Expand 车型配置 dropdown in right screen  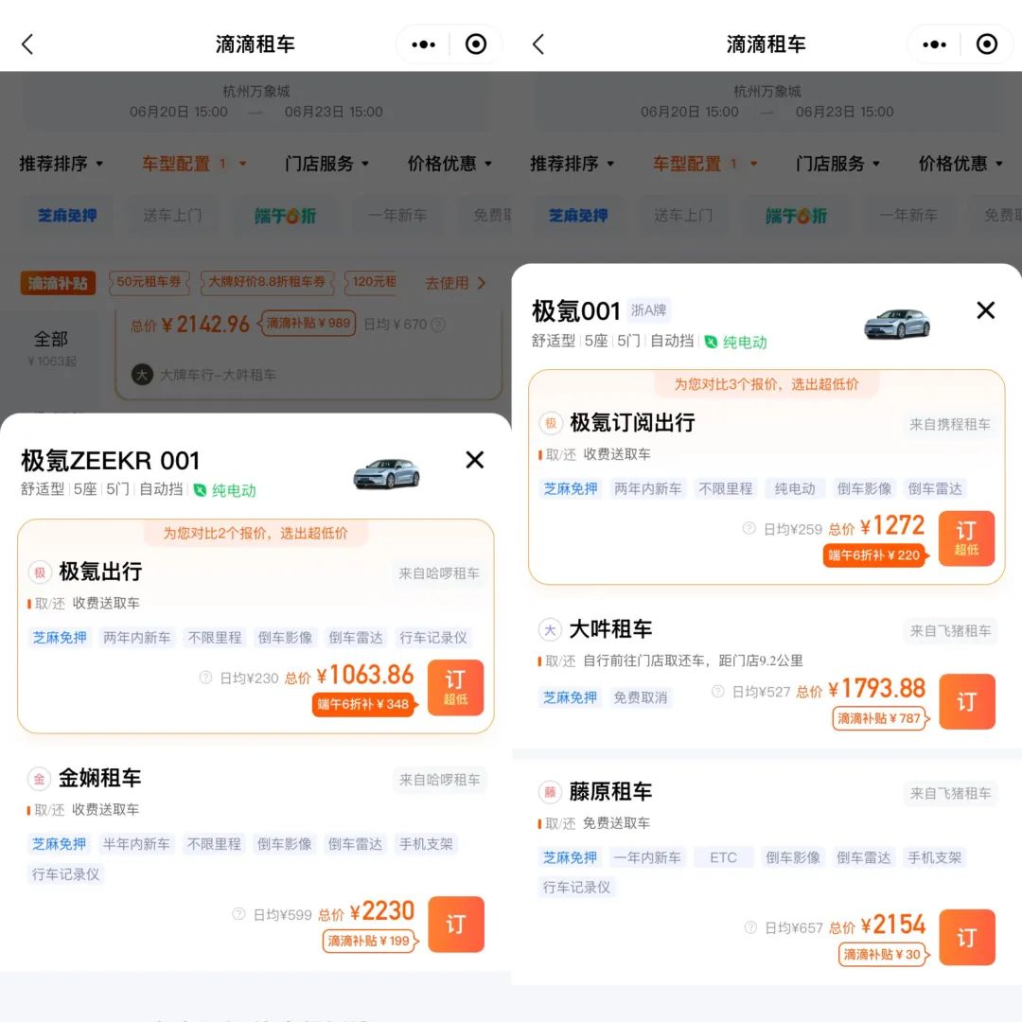tap(705, 163)
